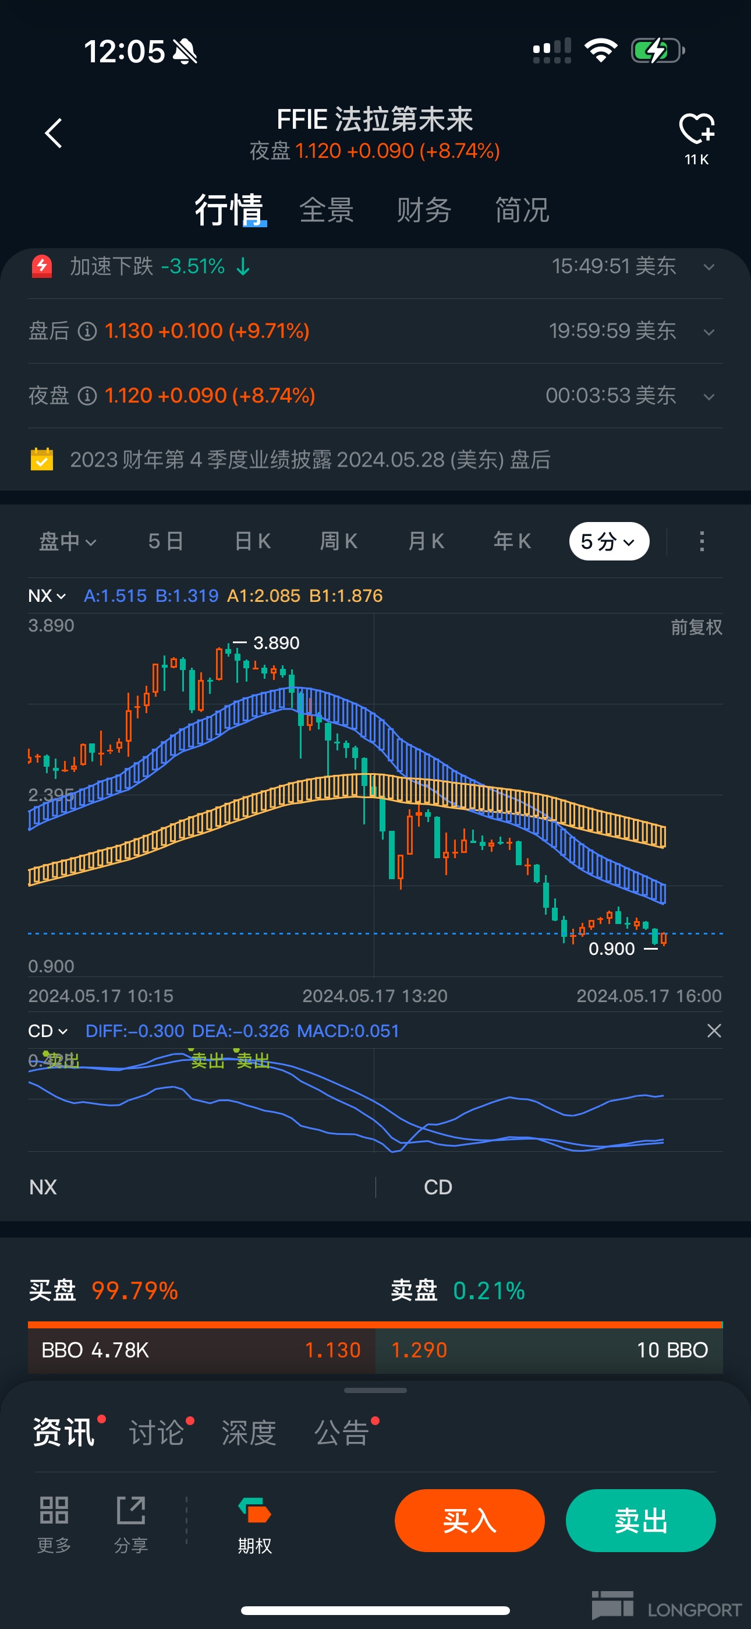Open the chart more-options dots

(701, 541)
